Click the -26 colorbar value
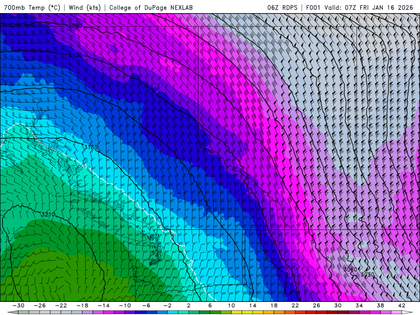Image resolution: width=420 pixels, height=315 pixels. click(x=40, y=306)
